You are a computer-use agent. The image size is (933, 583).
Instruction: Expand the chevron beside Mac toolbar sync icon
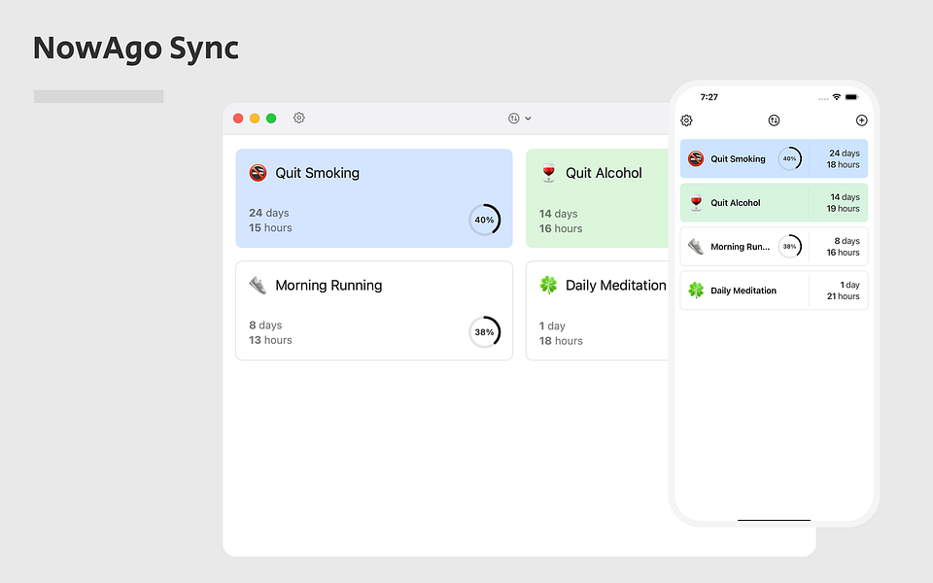point(528,119)
